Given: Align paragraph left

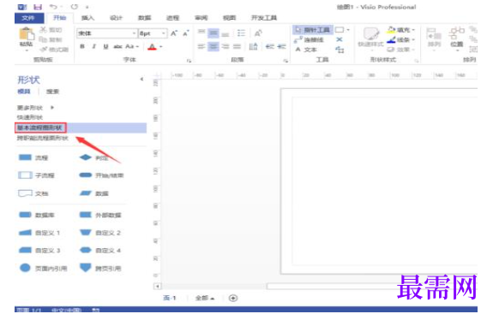Looking at the screenshot, I should tap(201, 47).
